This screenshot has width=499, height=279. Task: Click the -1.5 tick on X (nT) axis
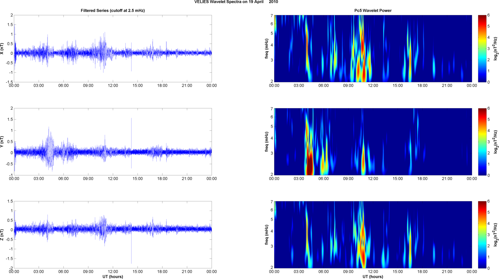(x=9, y=82)
